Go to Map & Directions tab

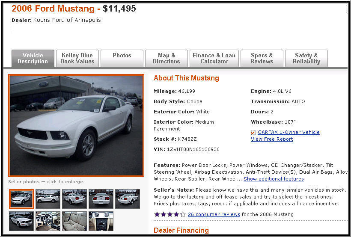tap(167, 58)
